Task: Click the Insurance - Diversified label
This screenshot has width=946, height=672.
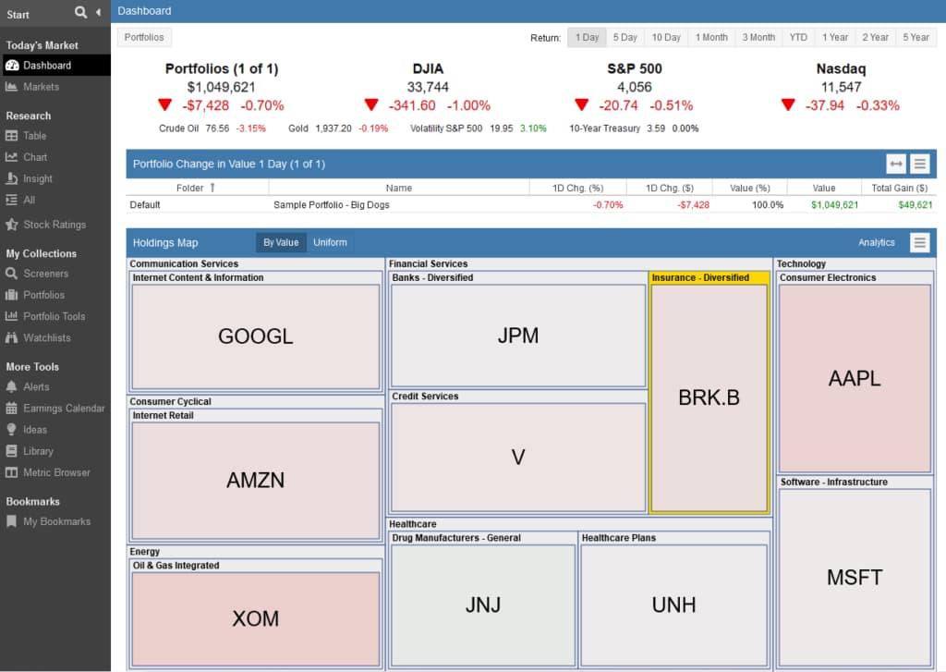Action: point(700,277)
